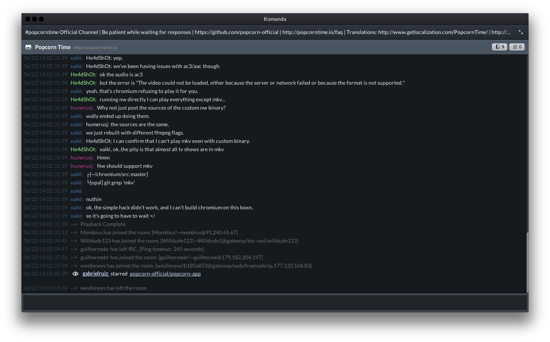The height and width of the screenshot is (342, 550).
Task: Click message 'I can confirm that I can't play mkv'
Action: point(168,141)
